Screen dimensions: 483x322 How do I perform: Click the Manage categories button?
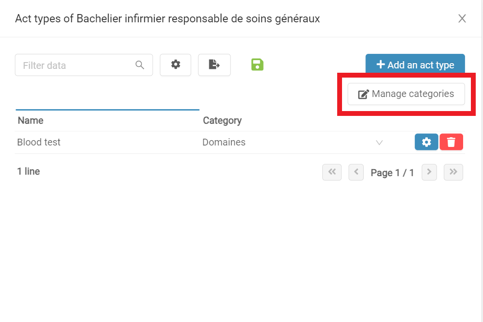406,94
